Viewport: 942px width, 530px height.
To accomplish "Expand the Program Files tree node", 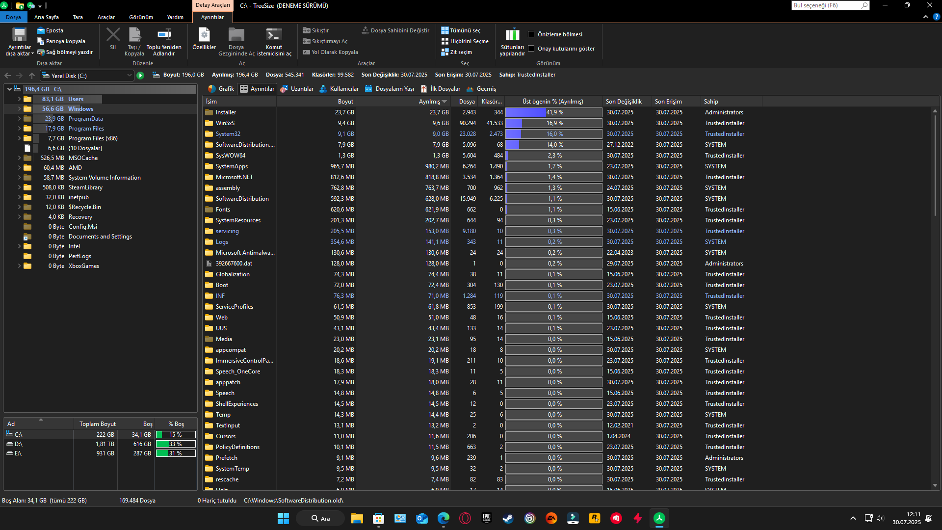I will coord(19,129).
